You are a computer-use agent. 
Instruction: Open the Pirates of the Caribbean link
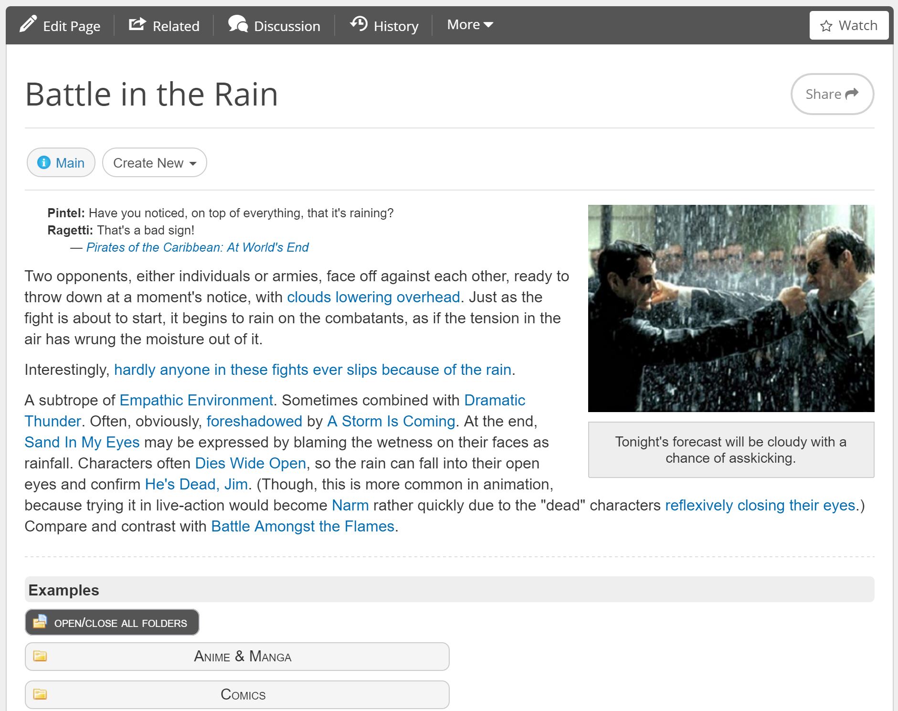click(x=197, y=247)
